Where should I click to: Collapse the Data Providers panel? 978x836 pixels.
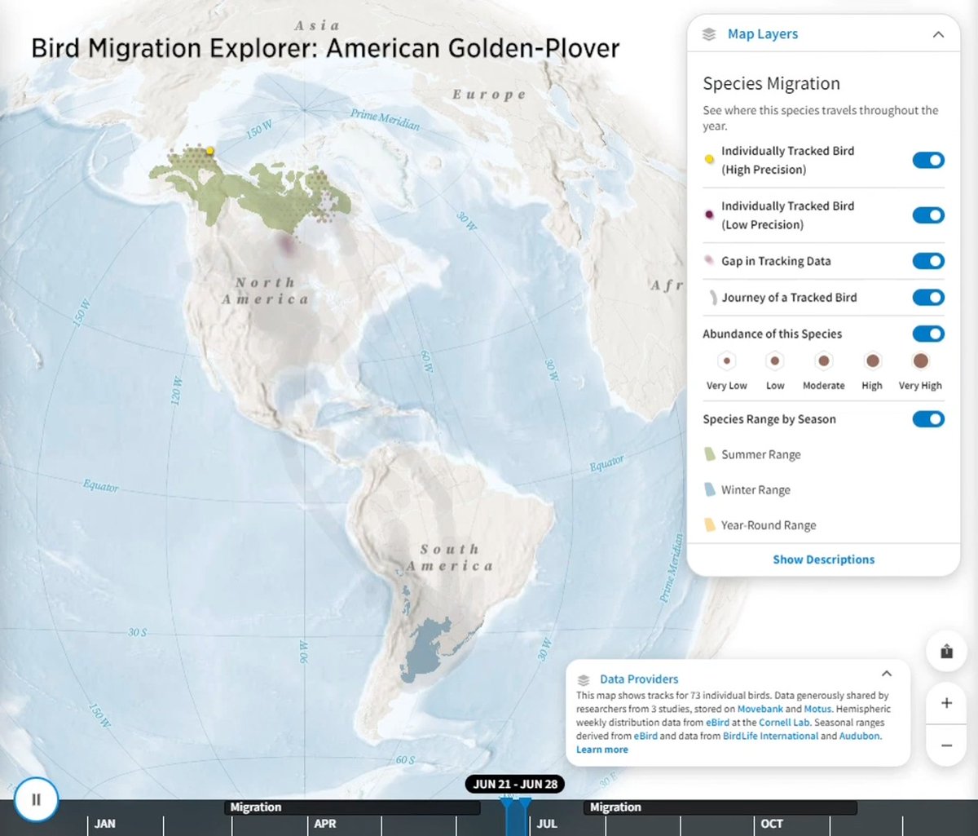887,674
